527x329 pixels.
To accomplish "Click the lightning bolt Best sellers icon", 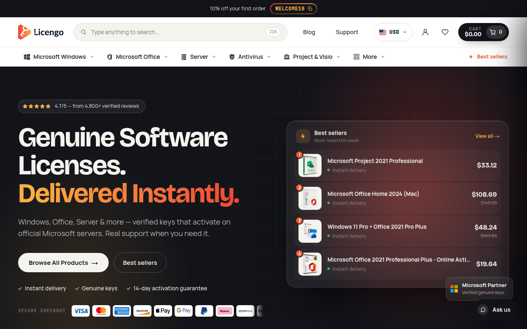I will click(303, 136).
